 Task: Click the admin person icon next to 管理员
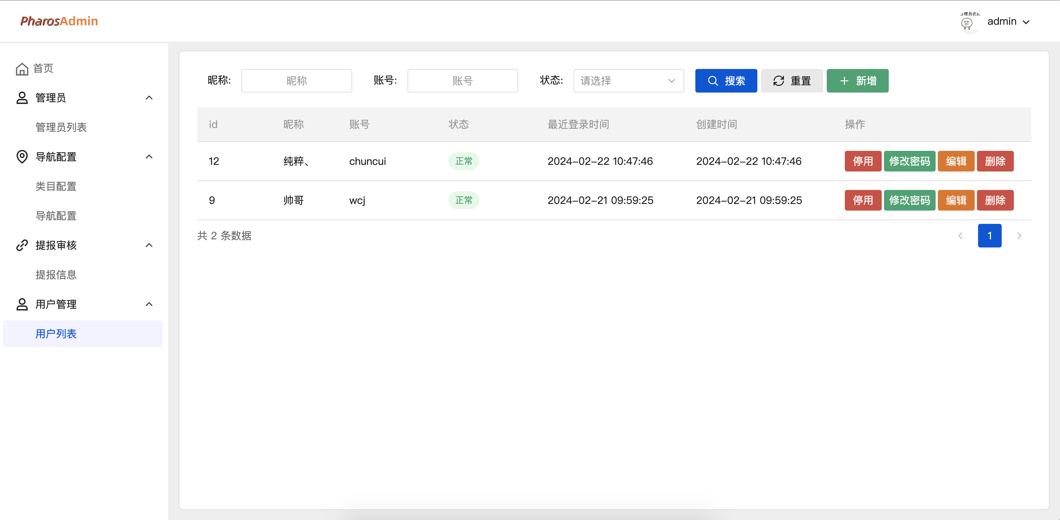(x=22, y=97)
